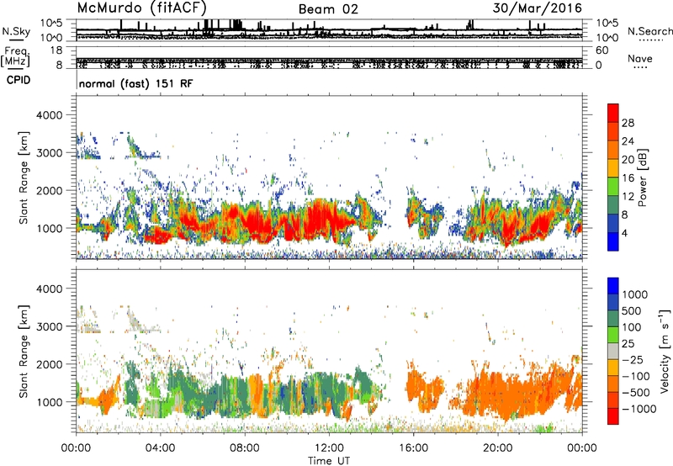Click the dark green 100-500 velocity color segment
Image resolution: width=673 pixels, height=466 pixels.
click(x=613, y=319)
